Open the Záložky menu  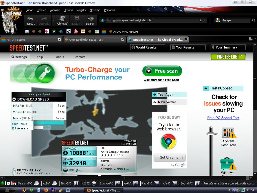pyautogui.click(x=82, y=10)
